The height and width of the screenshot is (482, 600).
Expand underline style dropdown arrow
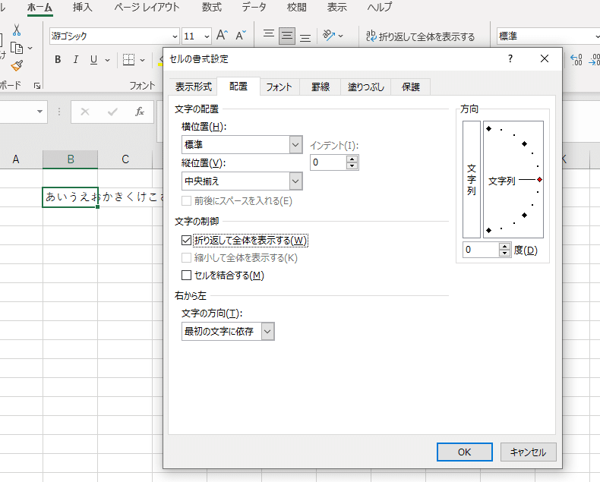[108, 60]
